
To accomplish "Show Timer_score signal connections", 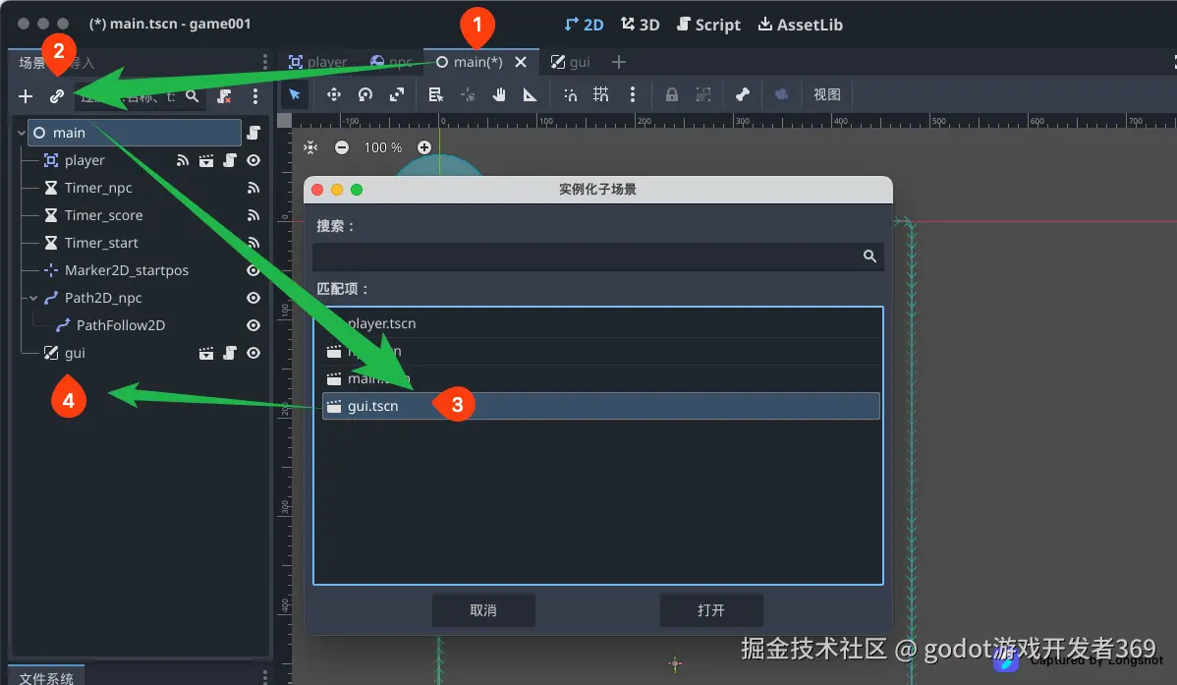I will [253, 215].
